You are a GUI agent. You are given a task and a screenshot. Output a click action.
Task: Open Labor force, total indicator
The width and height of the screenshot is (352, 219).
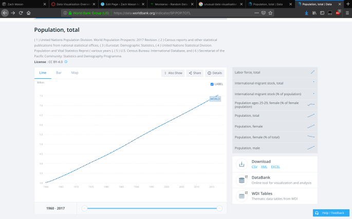point(275,73)
